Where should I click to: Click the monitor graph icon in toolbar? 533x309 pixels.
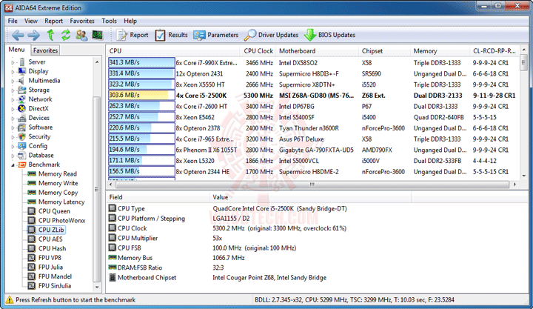[98, 35]
